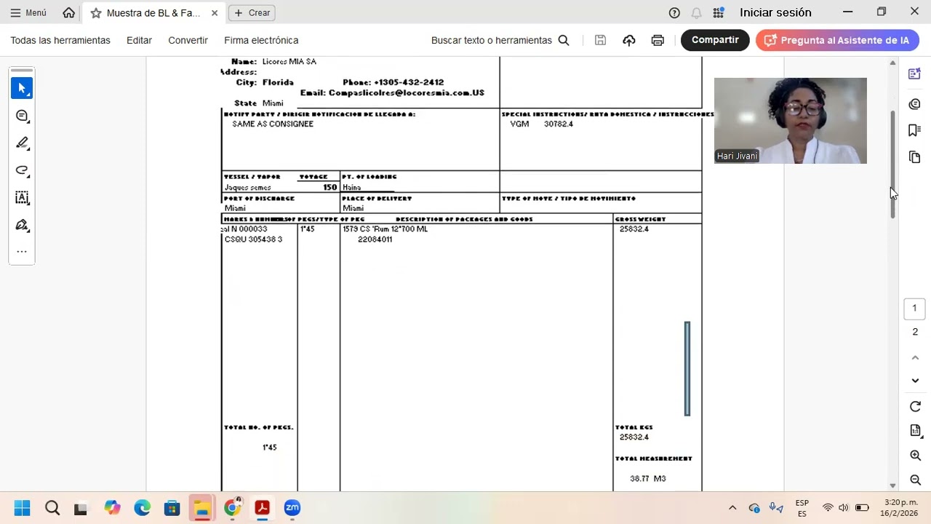Choose the freehand draw loop tool
This screenshot has height=524, width=931.
(22, 170)
